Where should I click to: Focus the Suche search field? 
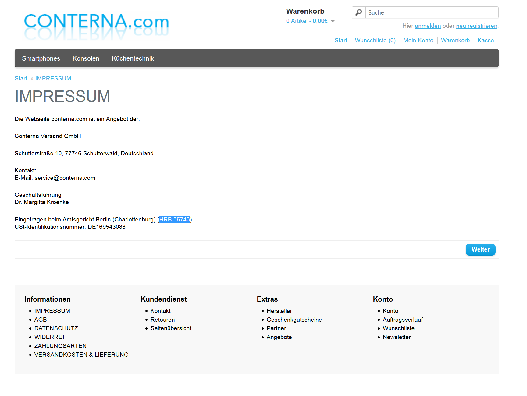pyautogui.click(x=432, y=12)
